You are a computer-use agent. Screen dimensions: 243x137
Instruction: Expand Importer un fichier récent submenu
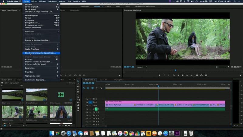click(41, 64)
